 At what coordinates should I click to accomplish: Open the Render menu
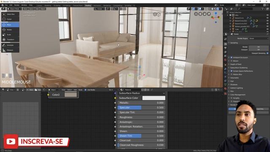(17, 5)
